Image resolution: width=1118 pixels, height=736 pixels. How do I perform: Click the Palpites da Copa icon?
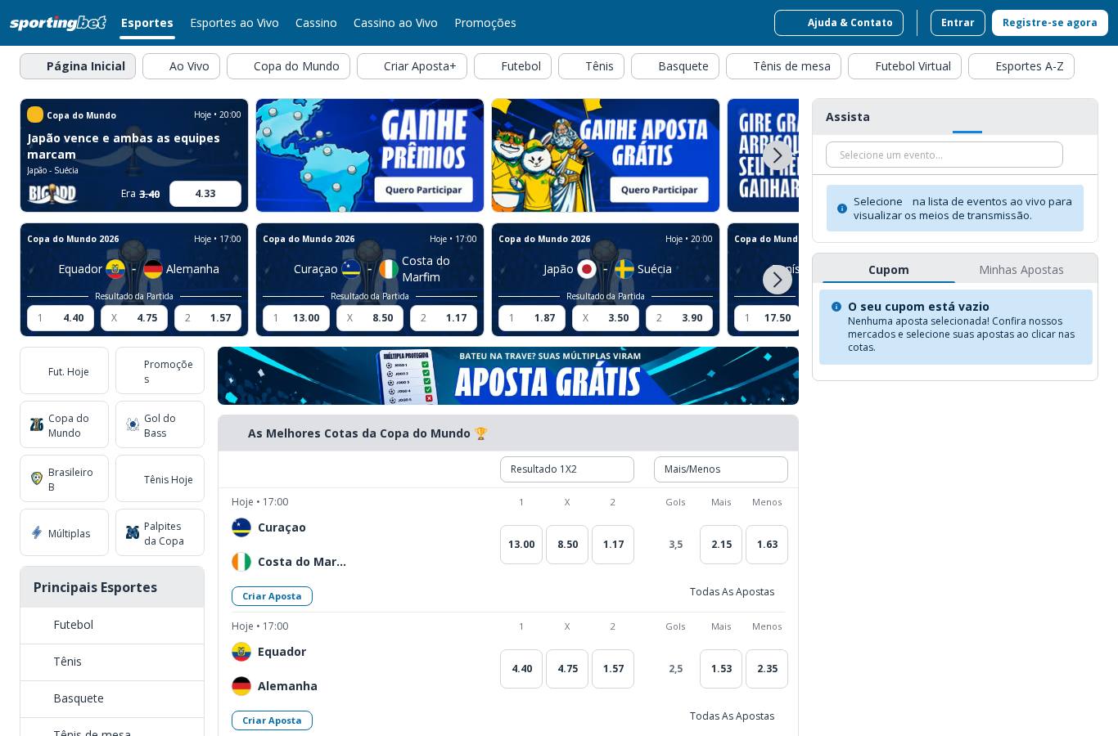pyautogui.click(x=133, y=532)
